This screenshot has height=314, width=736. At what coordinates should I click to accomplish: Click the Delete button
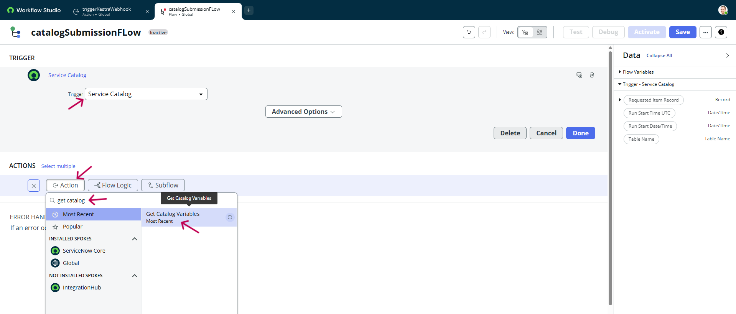pos(510,133)
